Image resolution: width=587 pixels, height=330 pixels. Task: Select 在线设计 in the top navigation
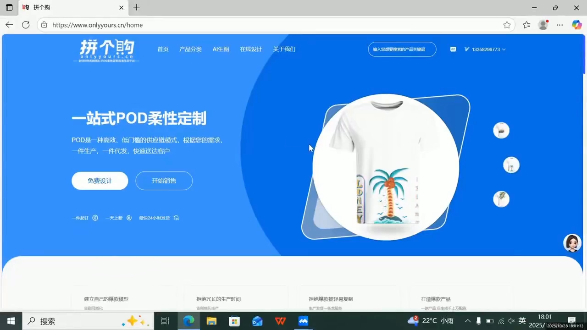point(251,49)
